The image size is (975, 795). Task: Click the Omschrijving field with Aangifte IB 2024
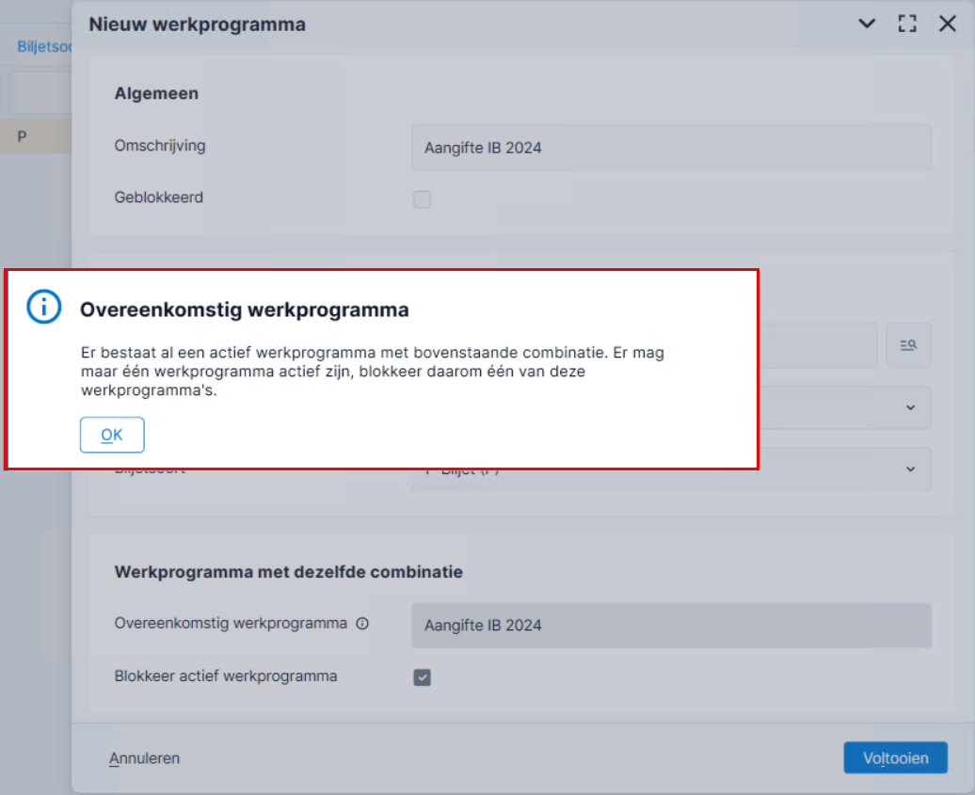672,148
